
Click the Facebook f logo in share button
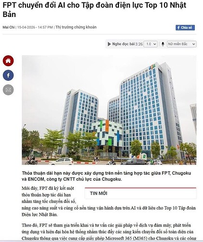(178, 28)
